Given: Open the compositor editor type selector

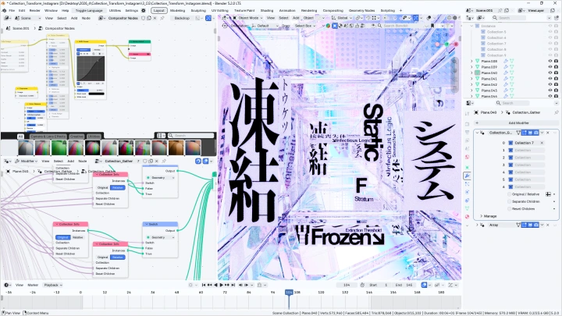Looking at the screenshot, I should tap(8, 18).
